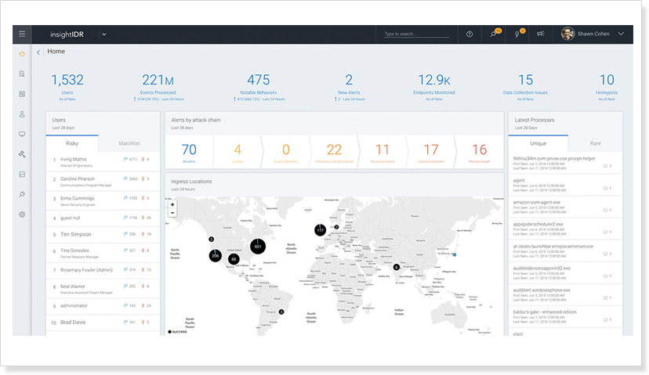The image size is (649, 375).
Task: Select the Unique processes tab
Action: coord(538,143)
